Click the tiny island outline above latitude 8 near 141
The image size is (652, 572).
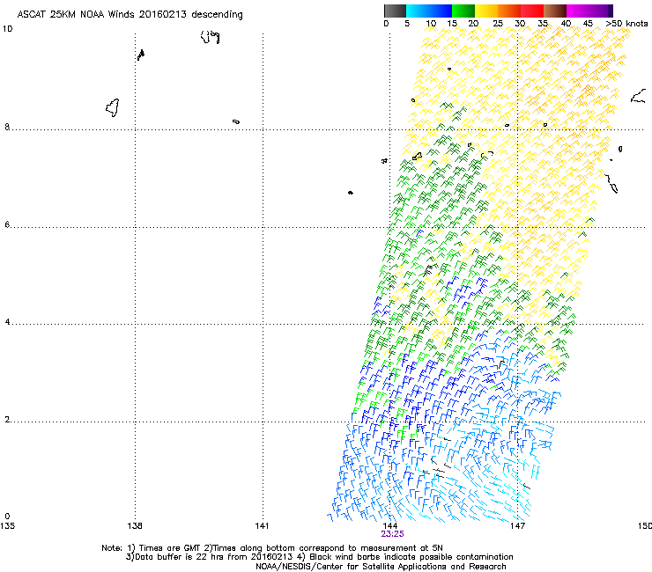click(x=236, y=121)
